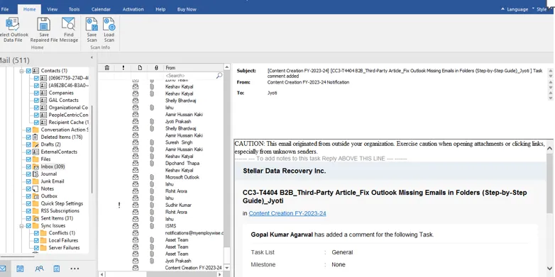The height and width of the screenshot is (277, 555).
Task: Select the Conflicts (1) folder
Action: pyautogui.click(x=62, y=233)
